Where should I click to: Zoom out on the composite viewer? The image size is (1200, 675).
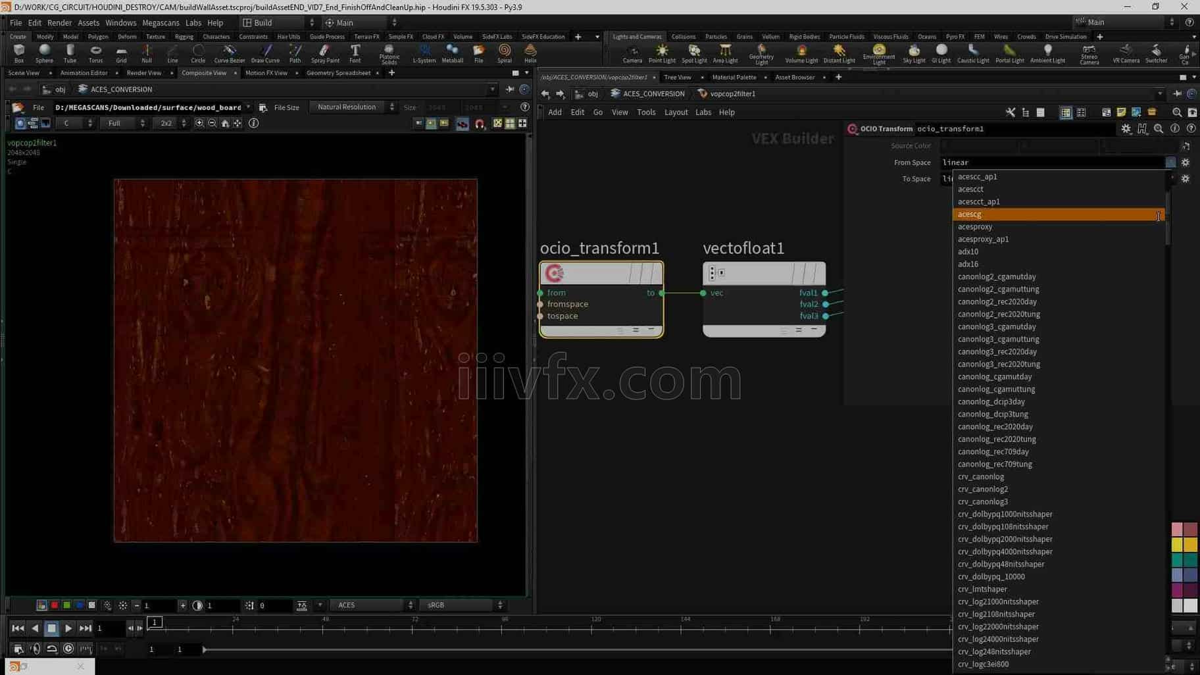coord(212,123)
